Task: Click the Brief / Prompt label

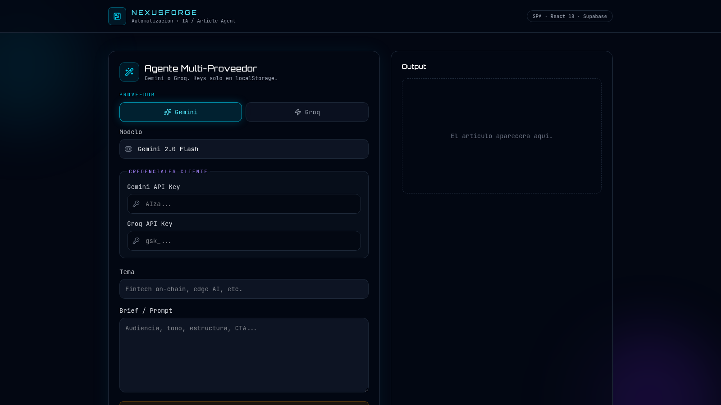Action: pos(146,310)
